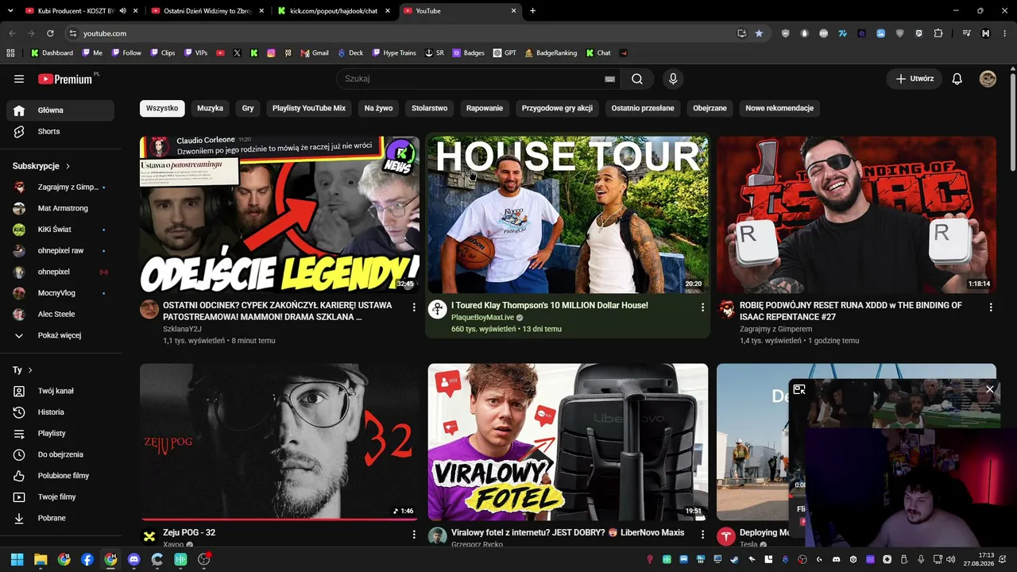The image size is (1017, 572).
Task: Open the Windows Start menu
Action: click(17, 559)
